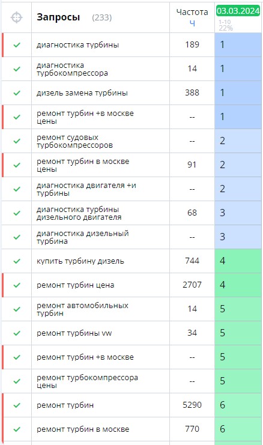Click checkmark of "ремонт турбин цена" row
The image size is (263, 445).
[17, 285]
